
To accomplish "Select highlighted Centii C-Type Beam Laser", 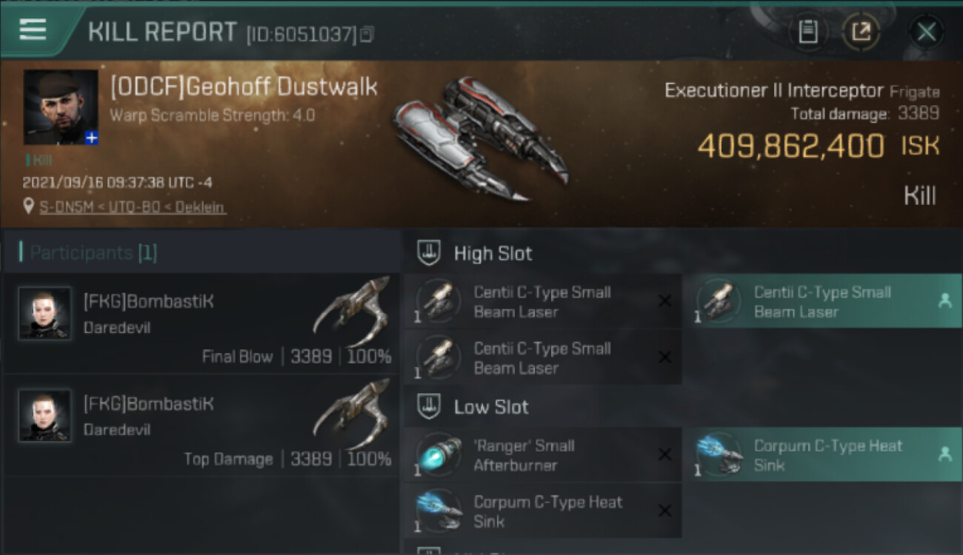I will pyautogui.click(x=823, y=301).
